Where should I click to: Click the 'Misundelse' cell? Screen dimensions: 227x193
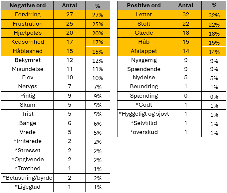click(28, 69)
